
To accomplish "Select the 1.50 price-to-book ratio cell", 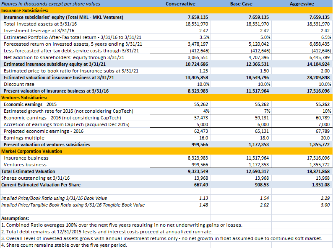I will click(x=264, y=71).
